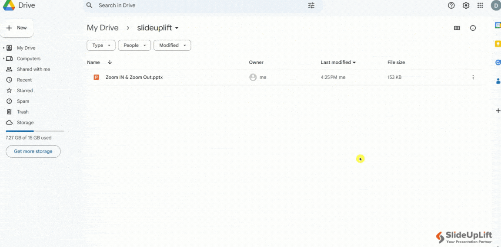This screenshot has height=247, width=501.
Task: Open the account avatar D
Action: (x=496, y=5)
